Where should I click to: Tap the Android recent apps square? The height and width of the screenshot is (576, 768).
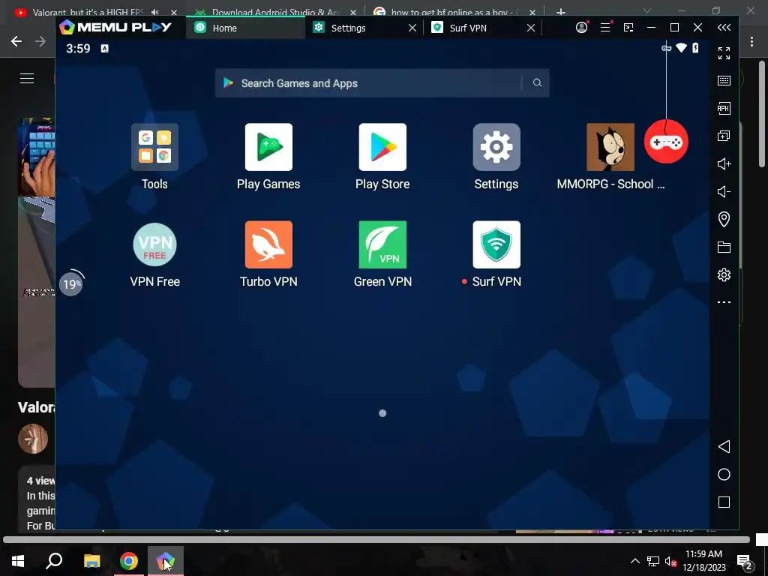(724, 502)
